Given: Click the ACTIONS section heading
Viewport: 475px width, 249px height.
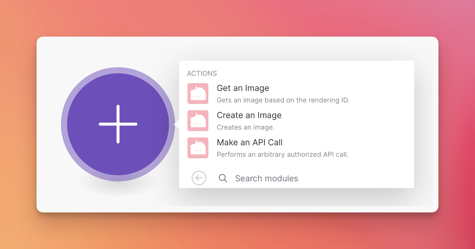Looking at the screenshot, I should 202,73.
